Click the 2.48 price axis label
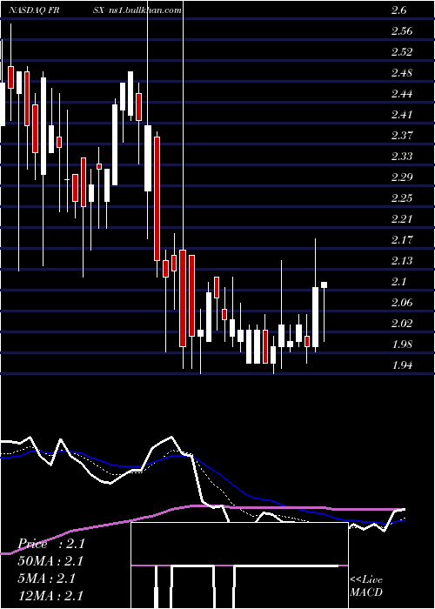435x609 pixels. 402,73
